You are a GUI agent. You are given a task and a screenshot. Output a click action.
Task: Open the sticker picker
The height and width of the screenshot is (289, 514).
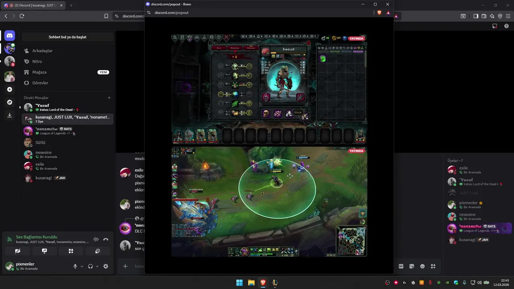tap(412, 266)
